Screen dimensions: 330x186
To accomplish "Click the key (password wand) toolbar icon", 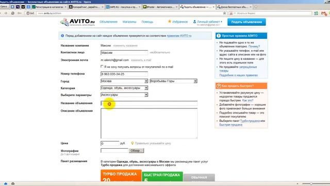I will click(20, 13).
